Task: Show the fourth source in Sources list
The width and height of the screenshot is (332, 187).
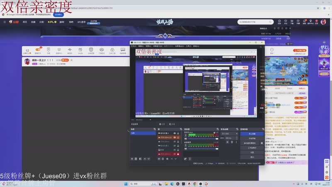Action: click(x=175, y=146)
